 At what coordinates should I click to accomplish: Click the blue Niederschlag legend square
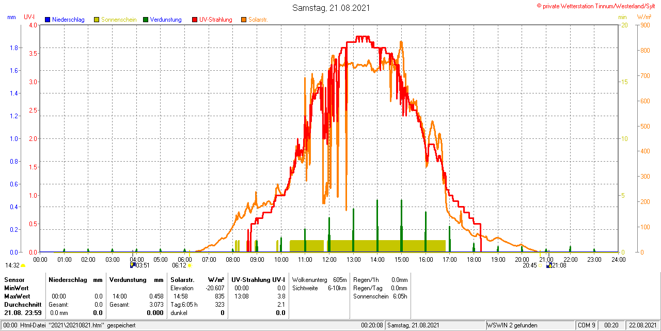tap(48, 20)
